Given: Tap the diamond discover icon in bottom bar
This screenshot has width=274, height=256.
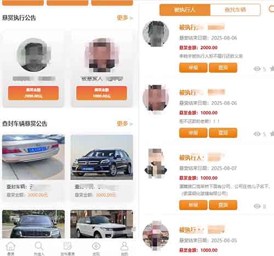Looking at the screenshot, I should (96, 246).
